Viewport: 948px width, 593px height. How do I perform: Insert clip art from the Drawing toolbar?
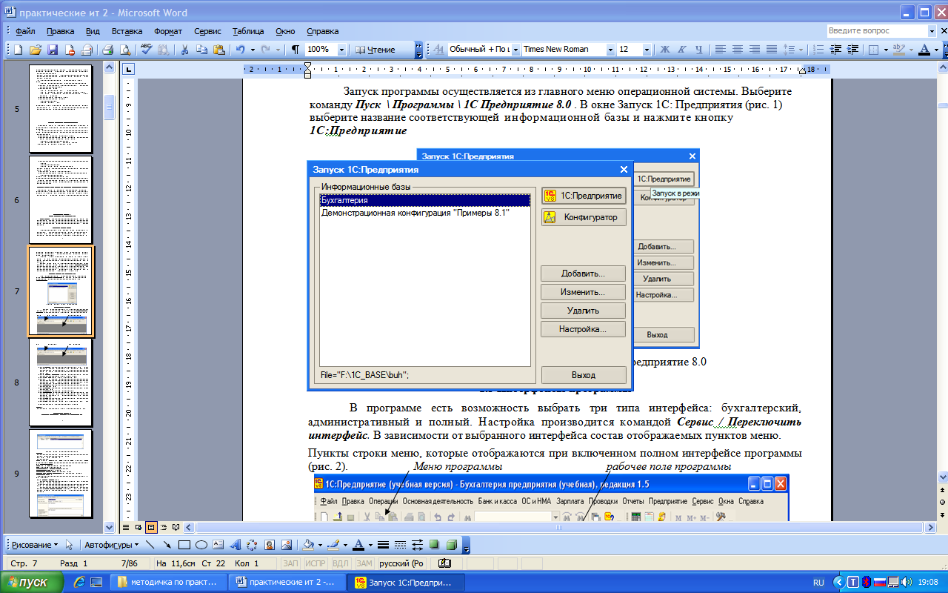(270, 545)
